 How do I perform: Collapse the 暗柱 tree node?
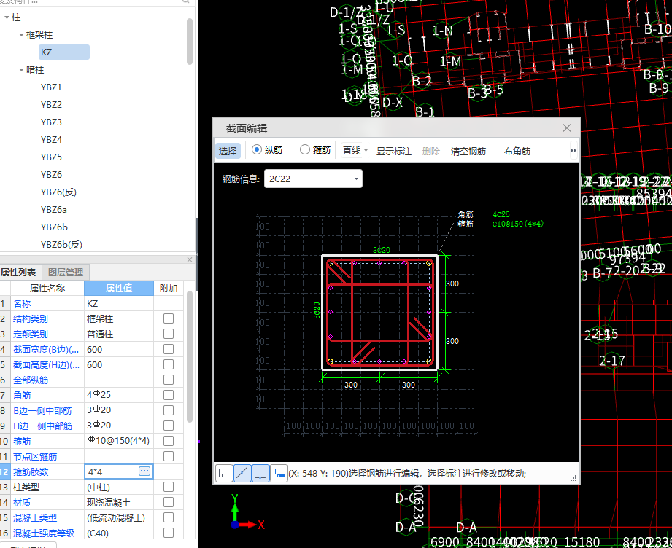(21, 70)
